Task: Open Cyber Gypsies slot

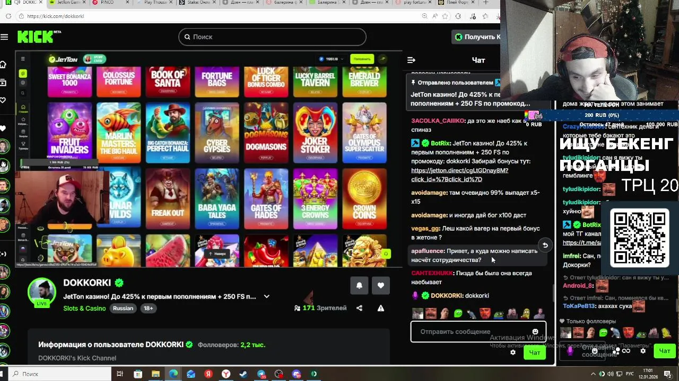Action: point(217,132)
